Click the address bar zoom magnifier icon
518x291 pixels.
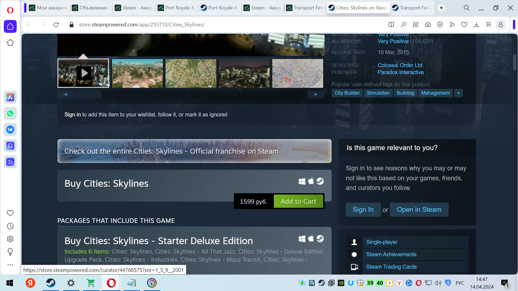pyautogui.click(x=404, y=25)
